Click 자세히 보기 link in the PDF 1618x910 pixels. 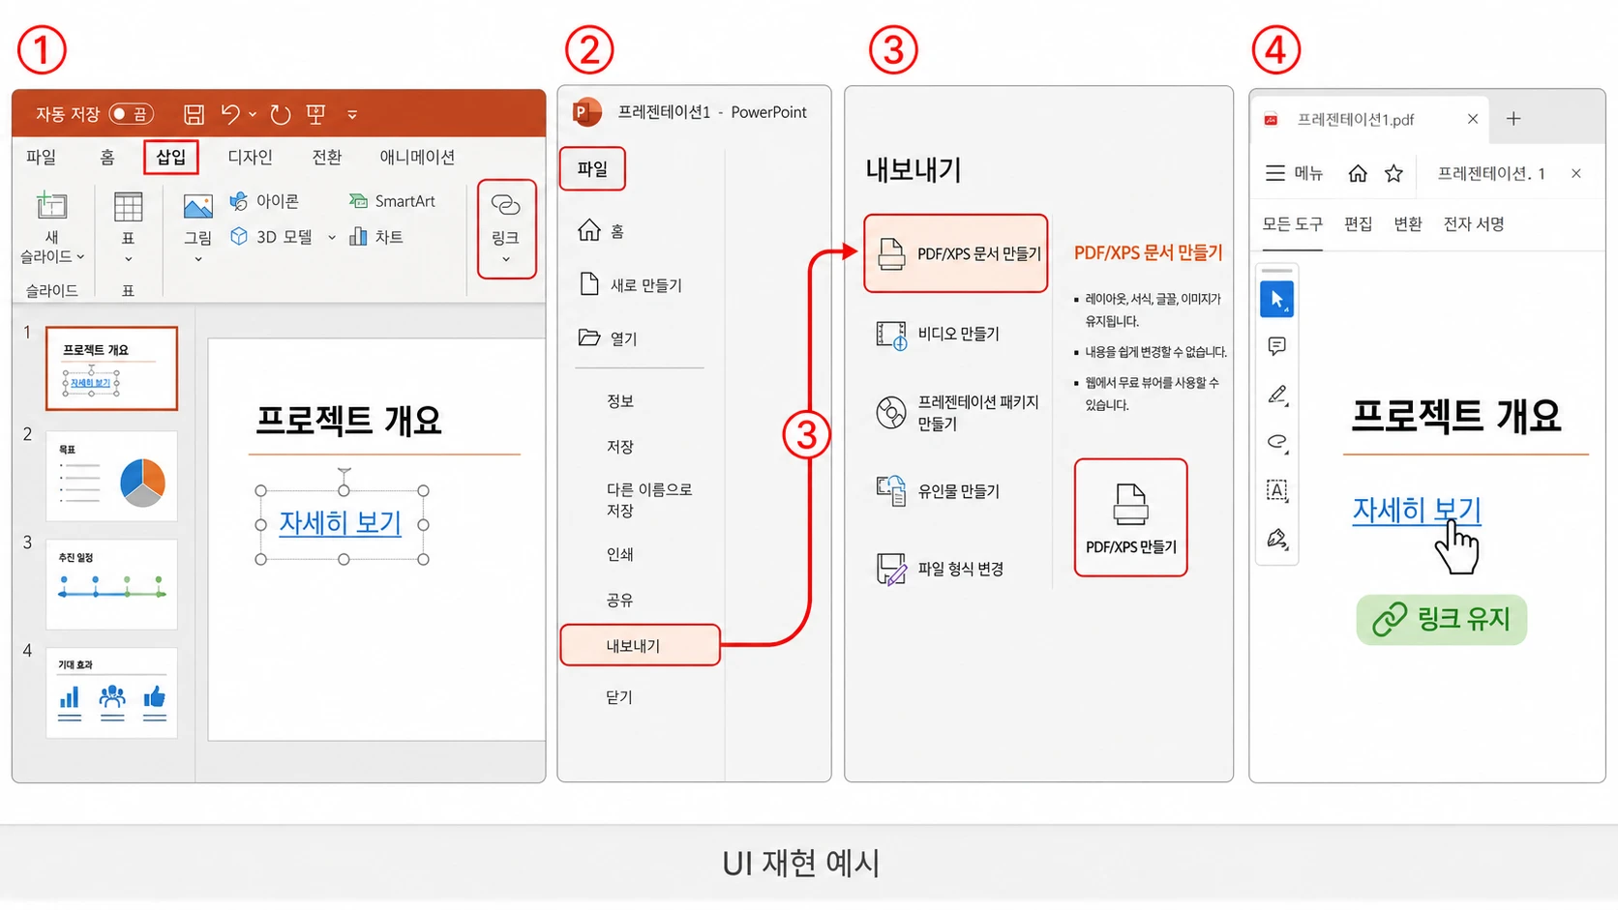(x=1417, y=510)
